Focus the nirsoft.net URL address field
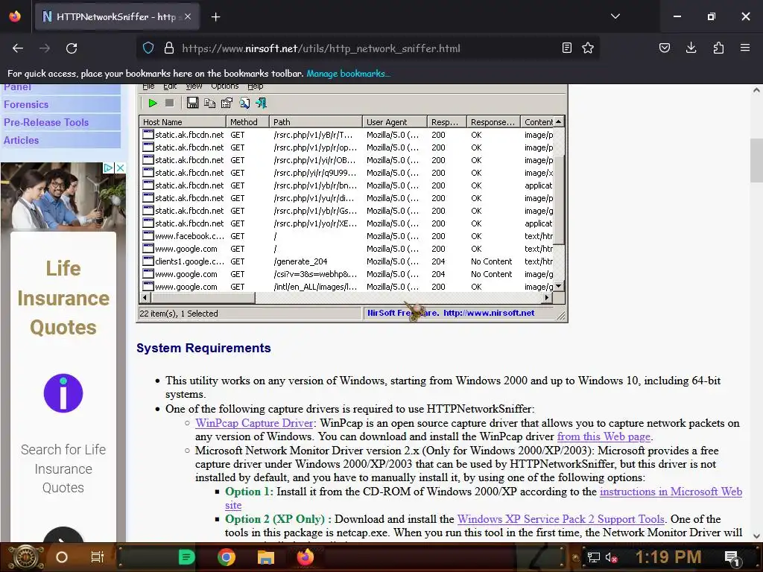Image resolution: width=763 pixels, height=572 pixels. 368,48
